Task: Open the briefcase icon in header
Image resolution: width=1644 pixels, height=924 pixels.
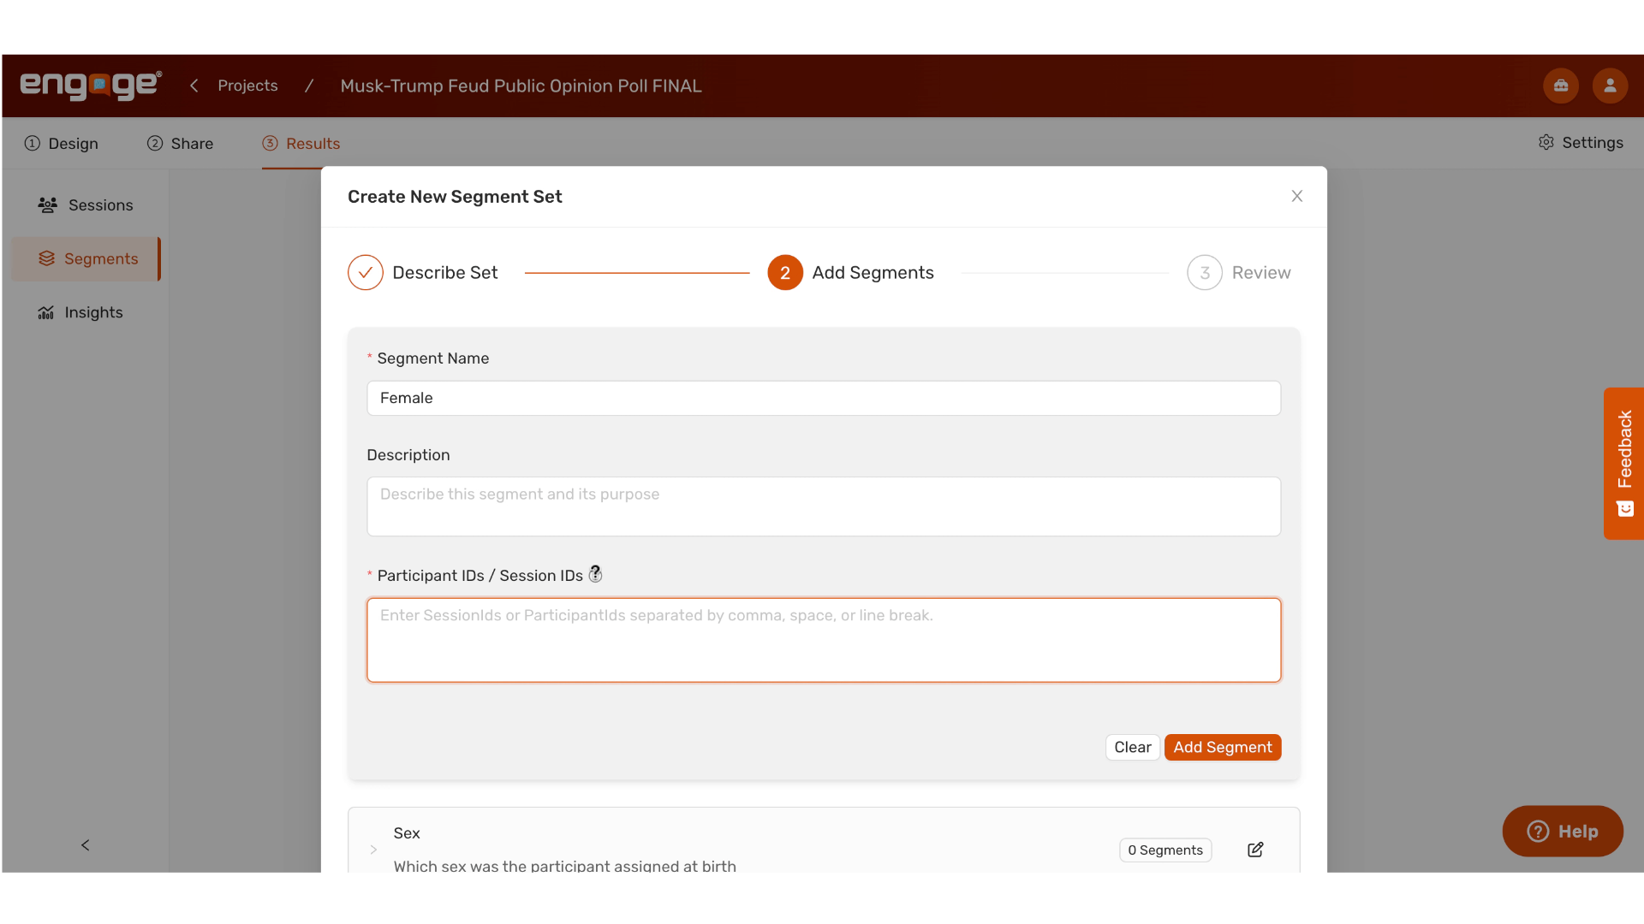Action: click(x=1561, y=86)
